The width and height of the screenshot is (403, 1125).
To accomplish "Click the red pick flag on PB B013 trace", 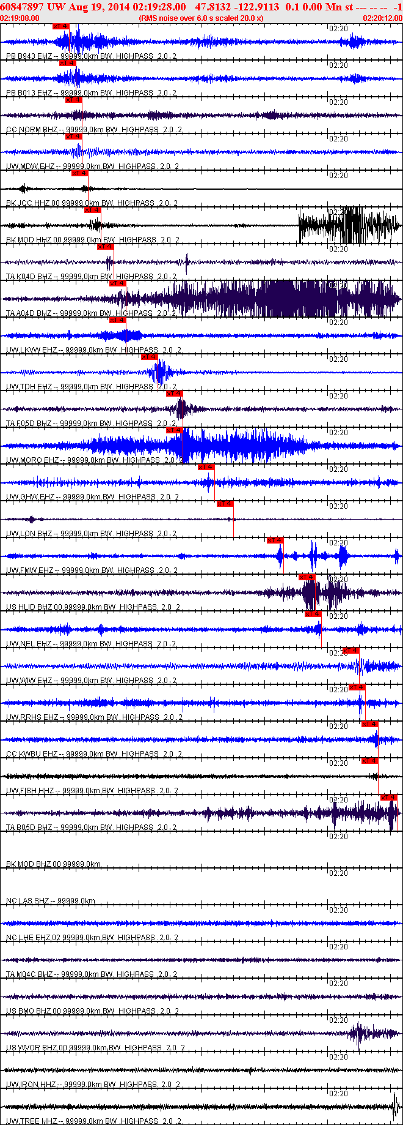I will click(67, 63).
